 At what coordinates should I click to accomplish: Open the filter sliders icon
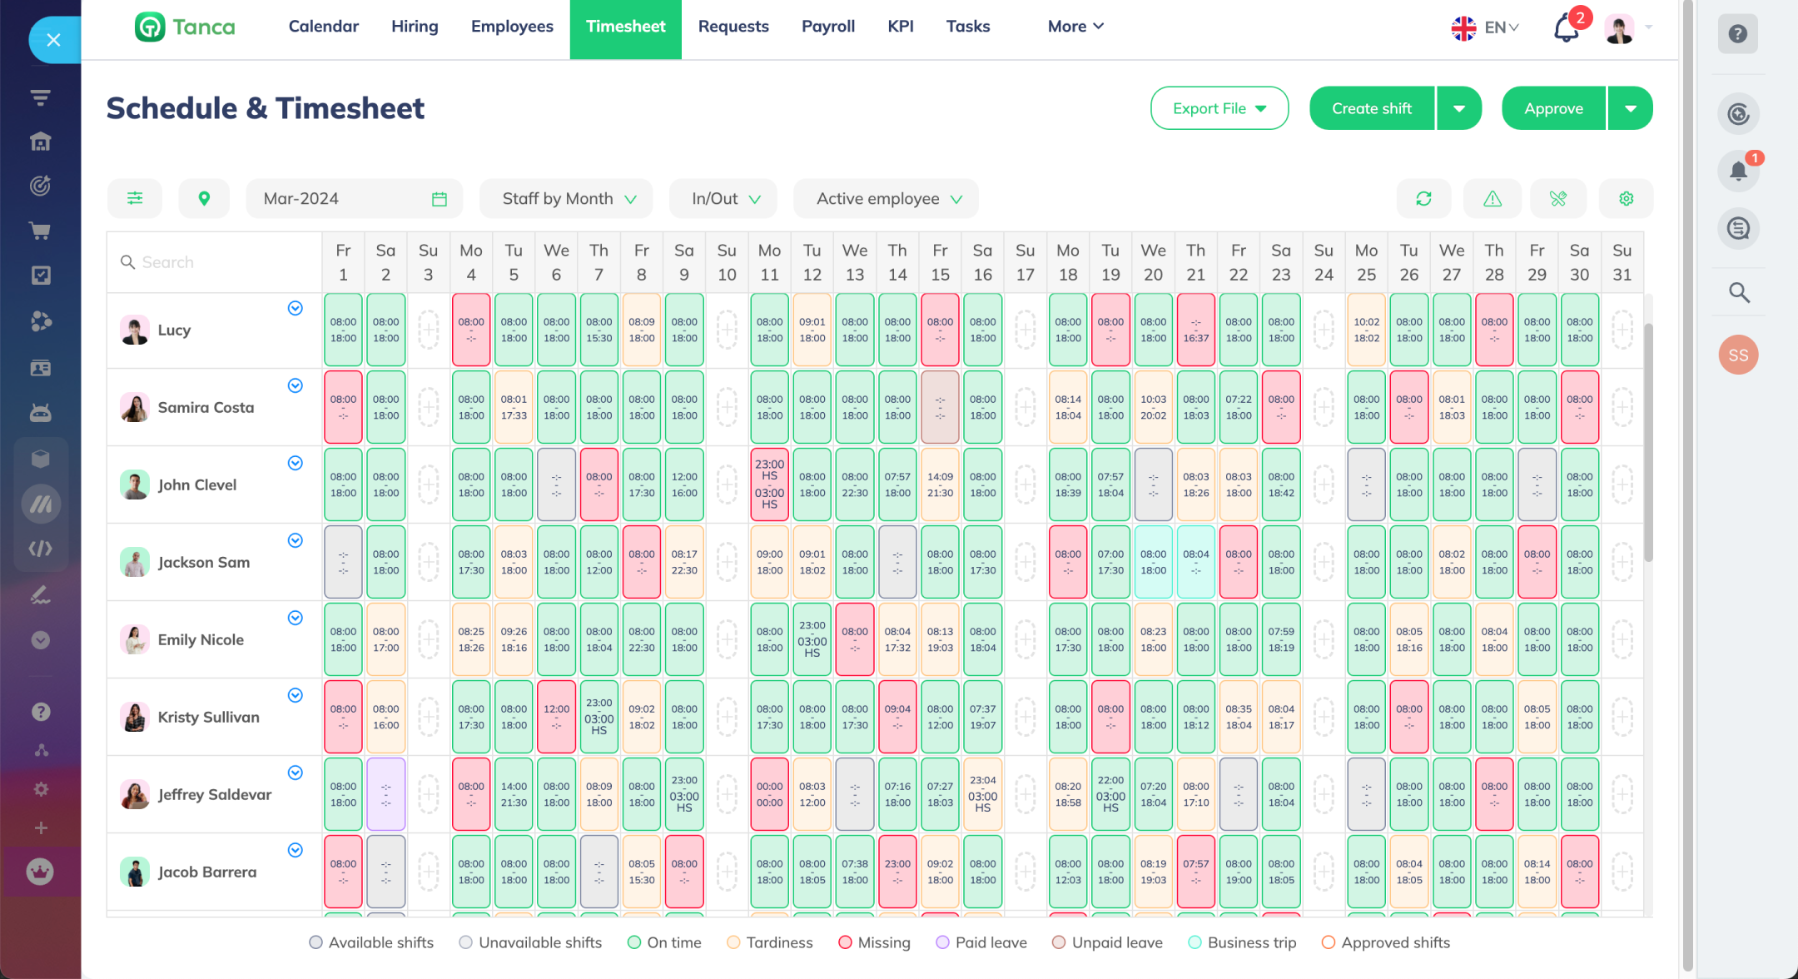pos(135,198)
